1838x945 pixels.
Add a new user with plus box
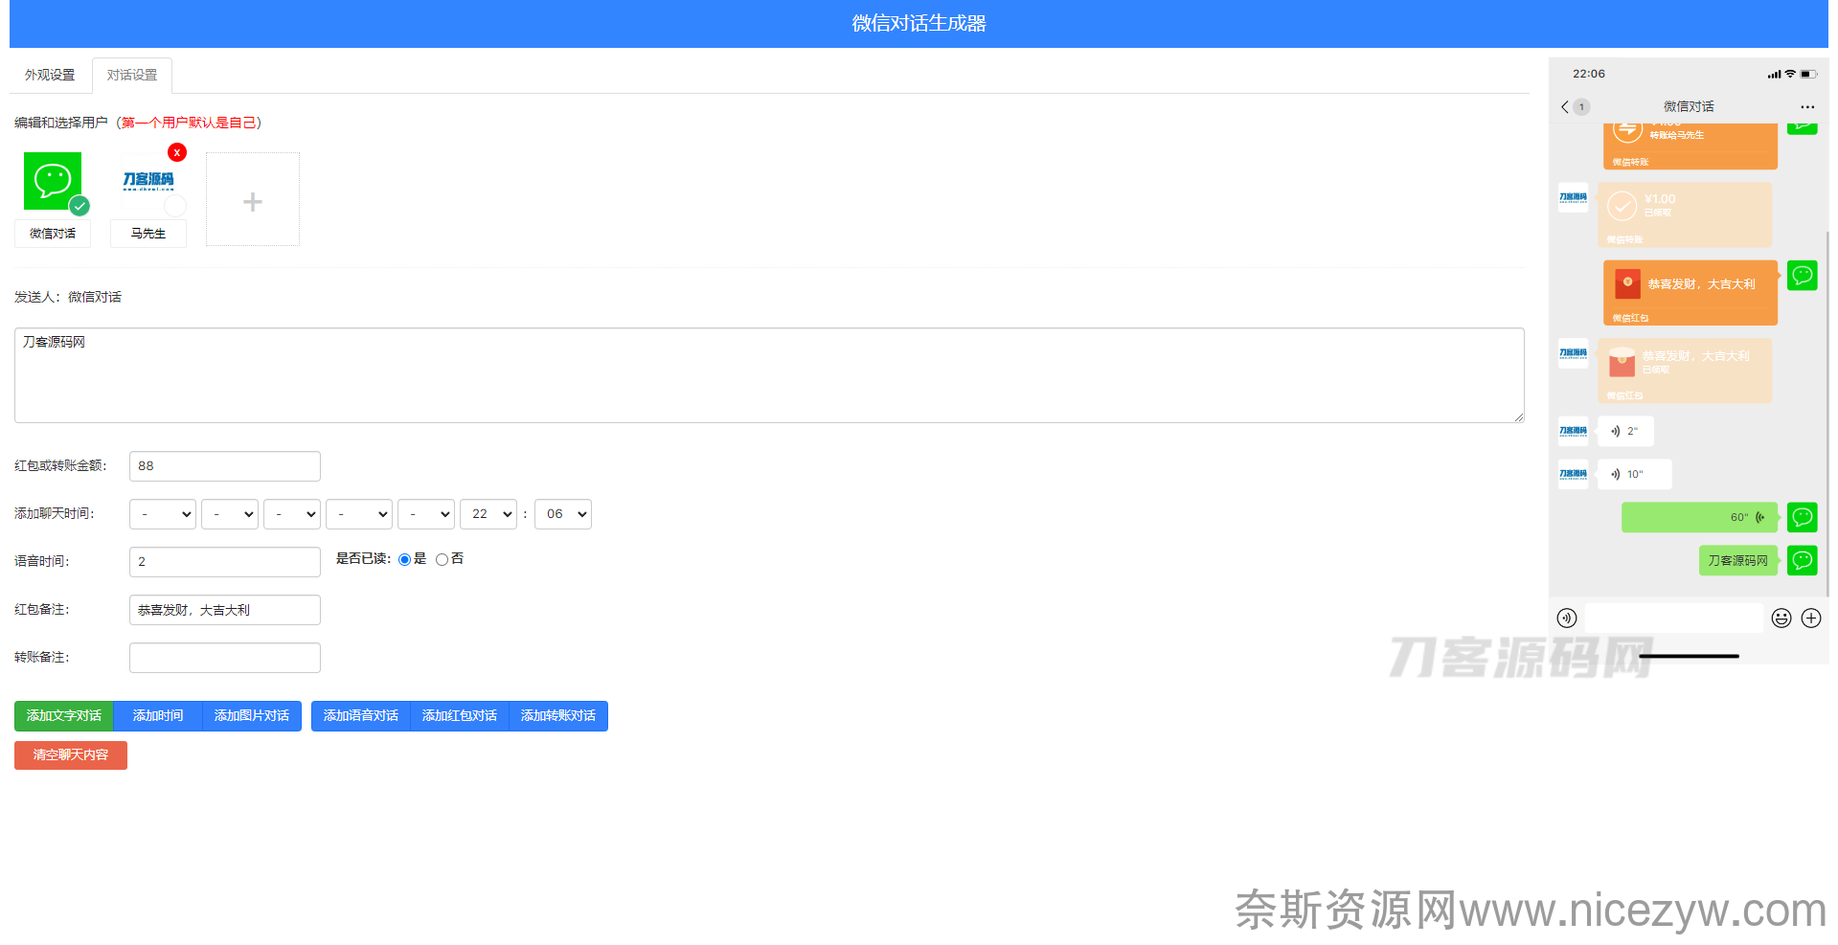pyautogui.click(x=253, y=199)
